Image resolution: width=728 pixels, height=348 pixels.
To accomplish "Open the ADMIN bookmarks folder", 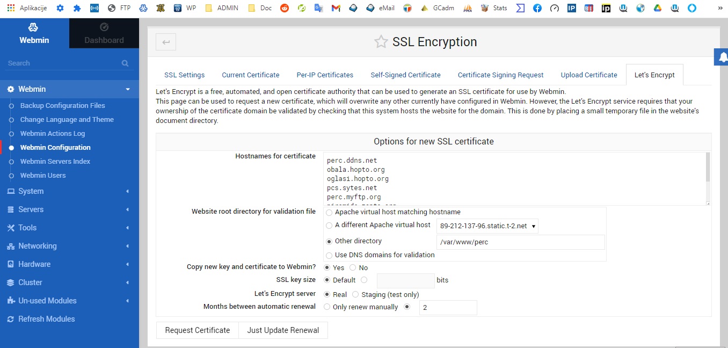I will [222, 8].
